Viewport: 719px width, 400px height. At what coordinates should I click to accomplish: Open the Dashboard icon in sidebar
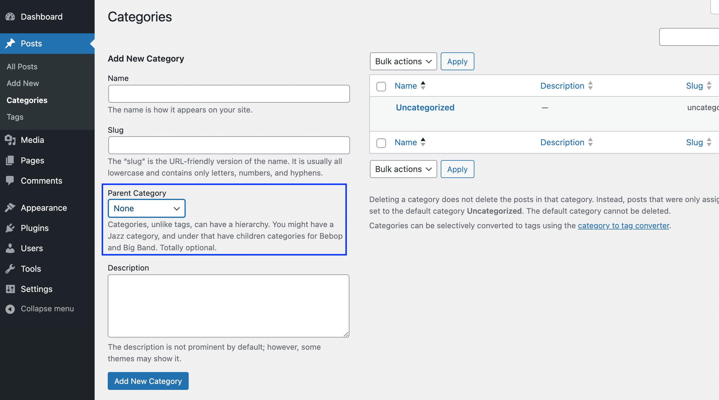point(10,17)
